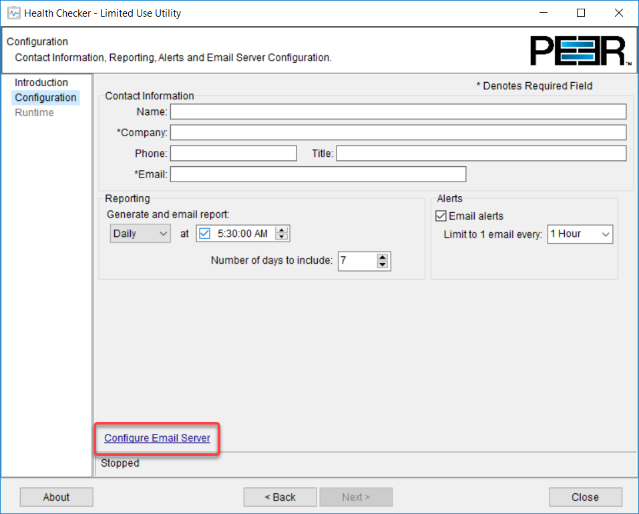This screenshot has width=639, height=514.
Task: Open the Configure Email Server link
Action: coord(156,438)
